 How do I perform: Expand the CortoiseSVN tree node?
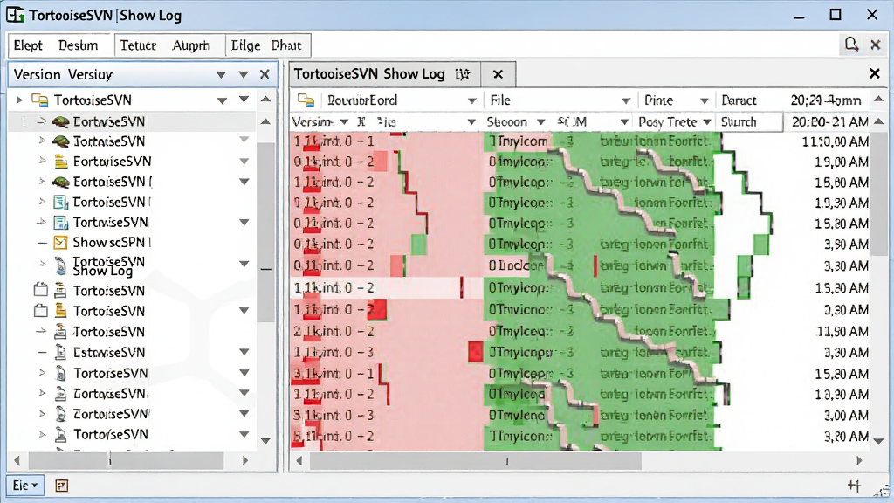(x=42, y=202)
